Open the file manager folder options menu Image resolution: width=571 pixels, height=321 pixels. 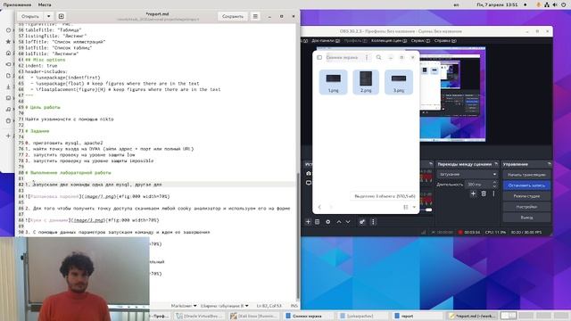click(367, 57)
